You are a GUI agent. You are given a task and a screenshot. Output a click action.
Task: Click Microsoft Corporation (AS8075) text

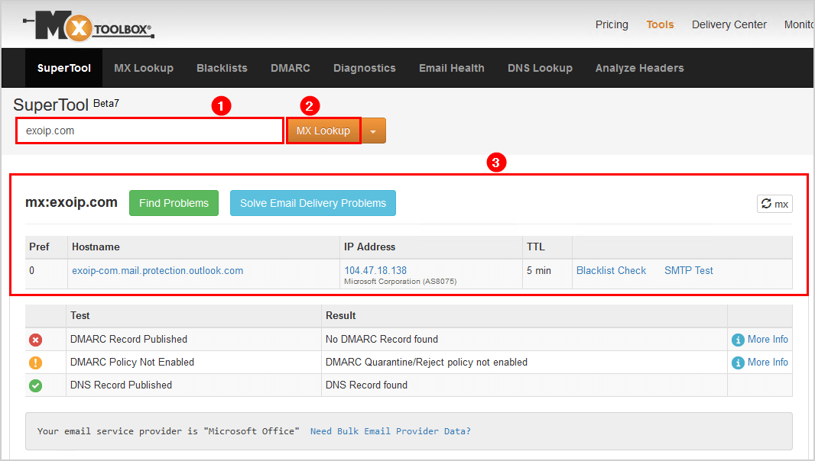point(400,282)
